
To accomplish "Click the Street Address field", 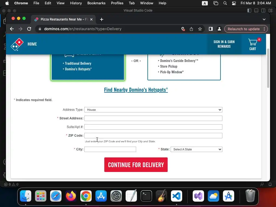I will click(153, 118).
